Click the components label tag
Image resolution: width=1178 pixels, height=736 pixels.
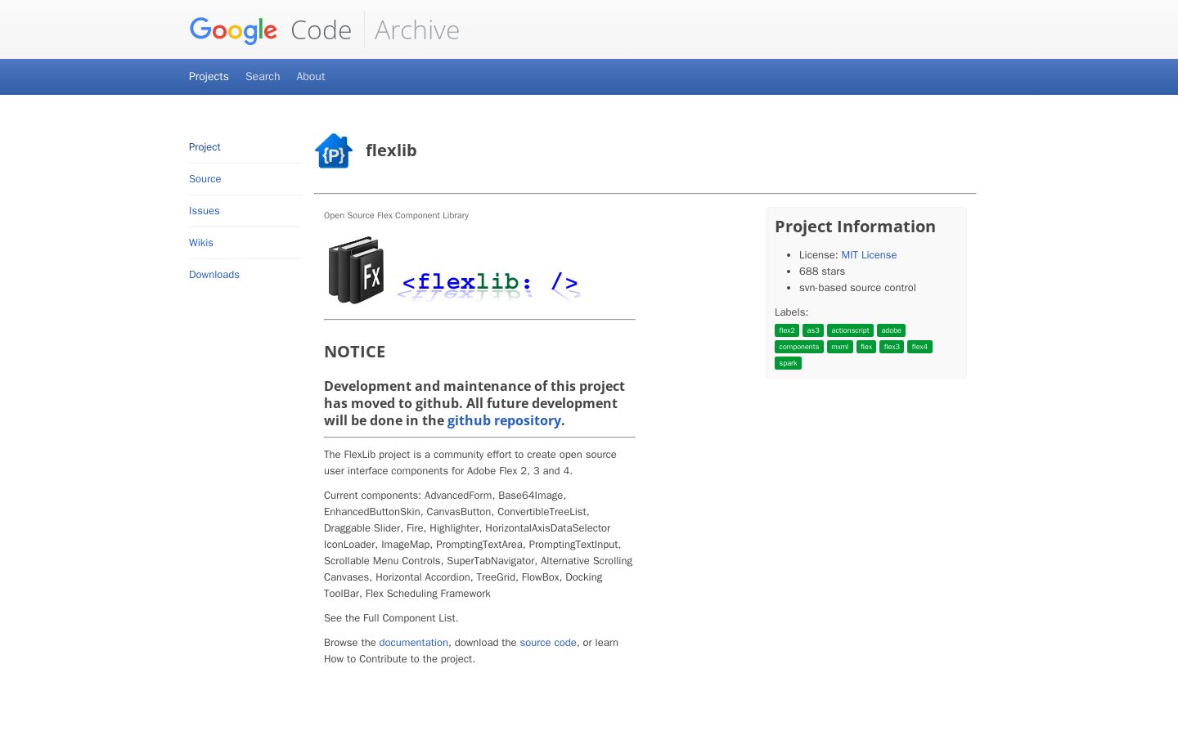point(799,347)
